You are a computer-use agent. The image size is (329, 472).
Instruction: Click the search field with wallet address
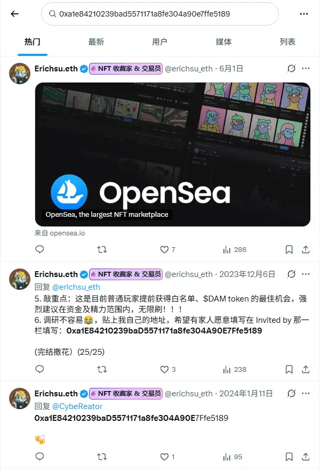pyautogui.click(x=159, y=14)
